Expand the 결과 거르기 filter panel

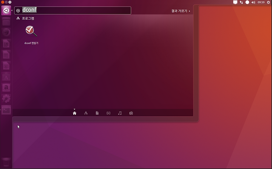coord(181,11)
